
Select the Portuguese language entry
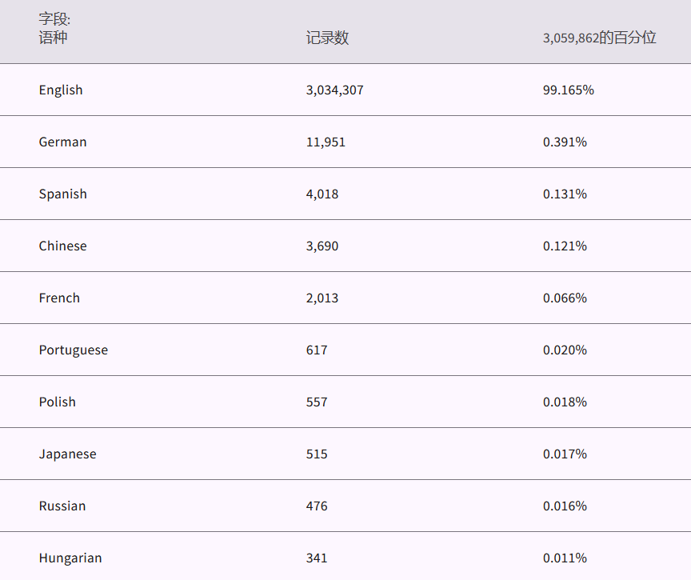pyautogui.click(x=73, y=350)
